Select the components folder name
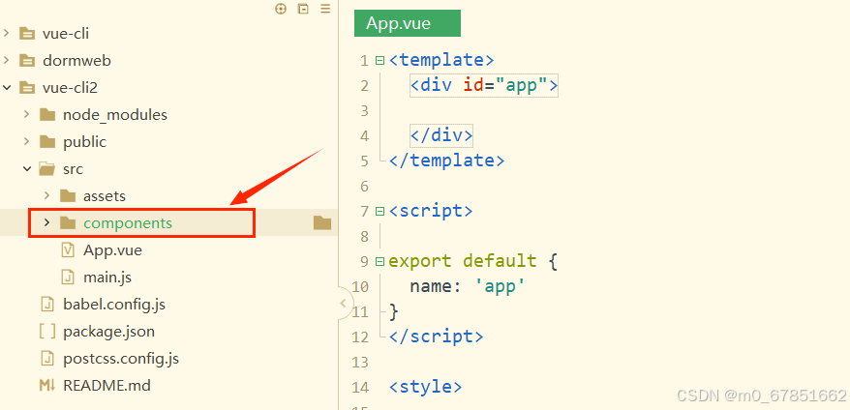The height and width of the screenshot is (410, 850). pyautogui.click(x=128, y=223)
